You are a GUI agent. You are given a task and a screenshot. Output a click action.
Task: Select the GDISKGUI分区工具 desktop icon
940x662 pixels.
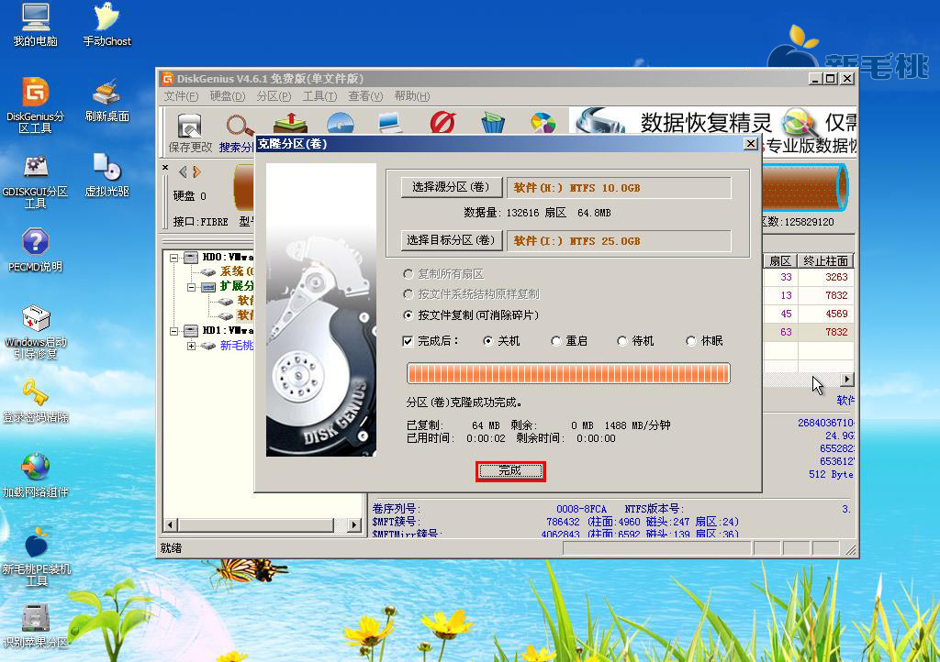click(36, 182)
